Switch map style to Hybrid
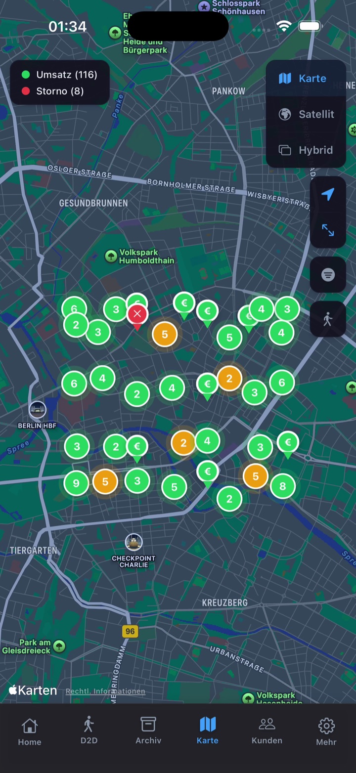 [x=306, y=150]
